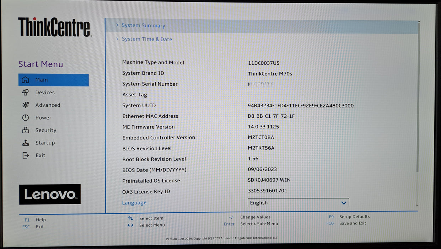Click Preinstalled OS License SDK0J40697 WIN

[x=269, y=180]
